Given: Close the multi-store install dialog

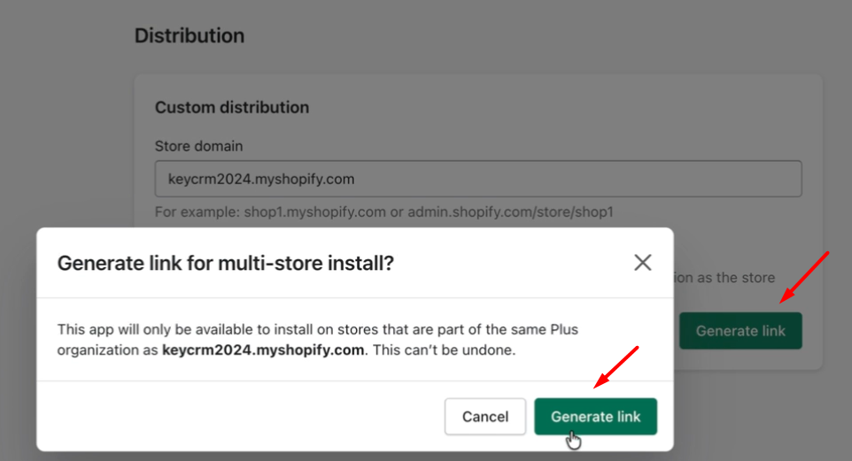Looking at the screenshot, I should pos(643,262).
